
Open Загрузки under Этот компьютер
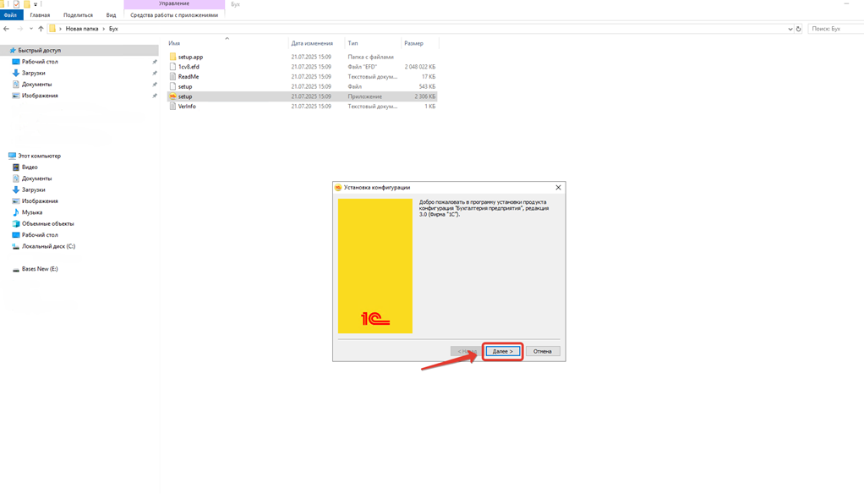33,189
